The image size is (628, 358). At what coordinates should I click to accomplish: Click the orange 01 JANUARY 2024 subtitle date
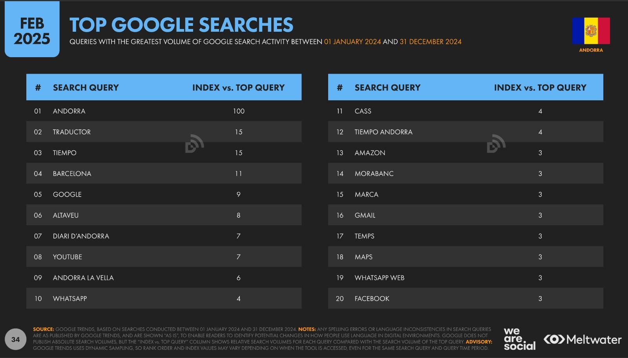click(352, 42)
